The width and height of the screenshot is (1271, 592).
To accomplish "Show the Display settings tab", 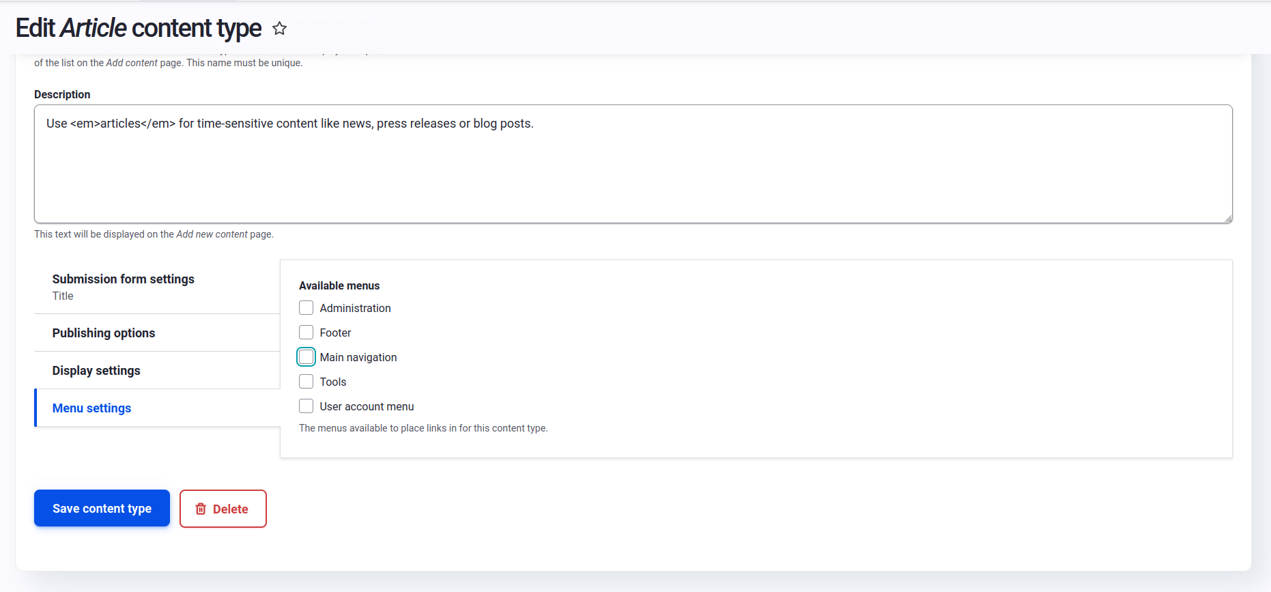I will click(96, 371).
